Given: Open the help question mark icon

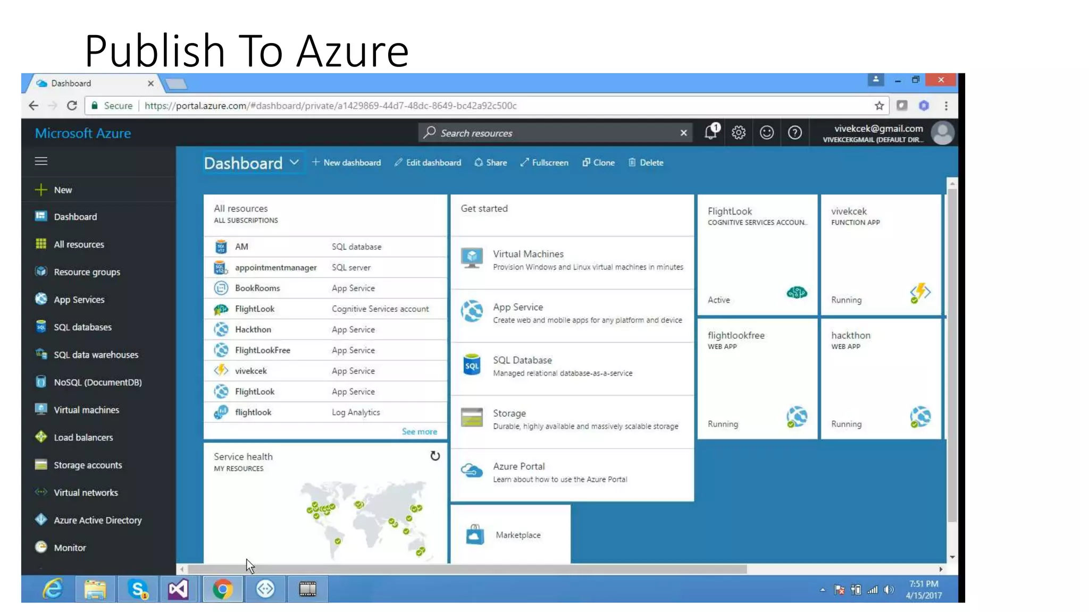Looking at the screenshot, I should 794,132.
